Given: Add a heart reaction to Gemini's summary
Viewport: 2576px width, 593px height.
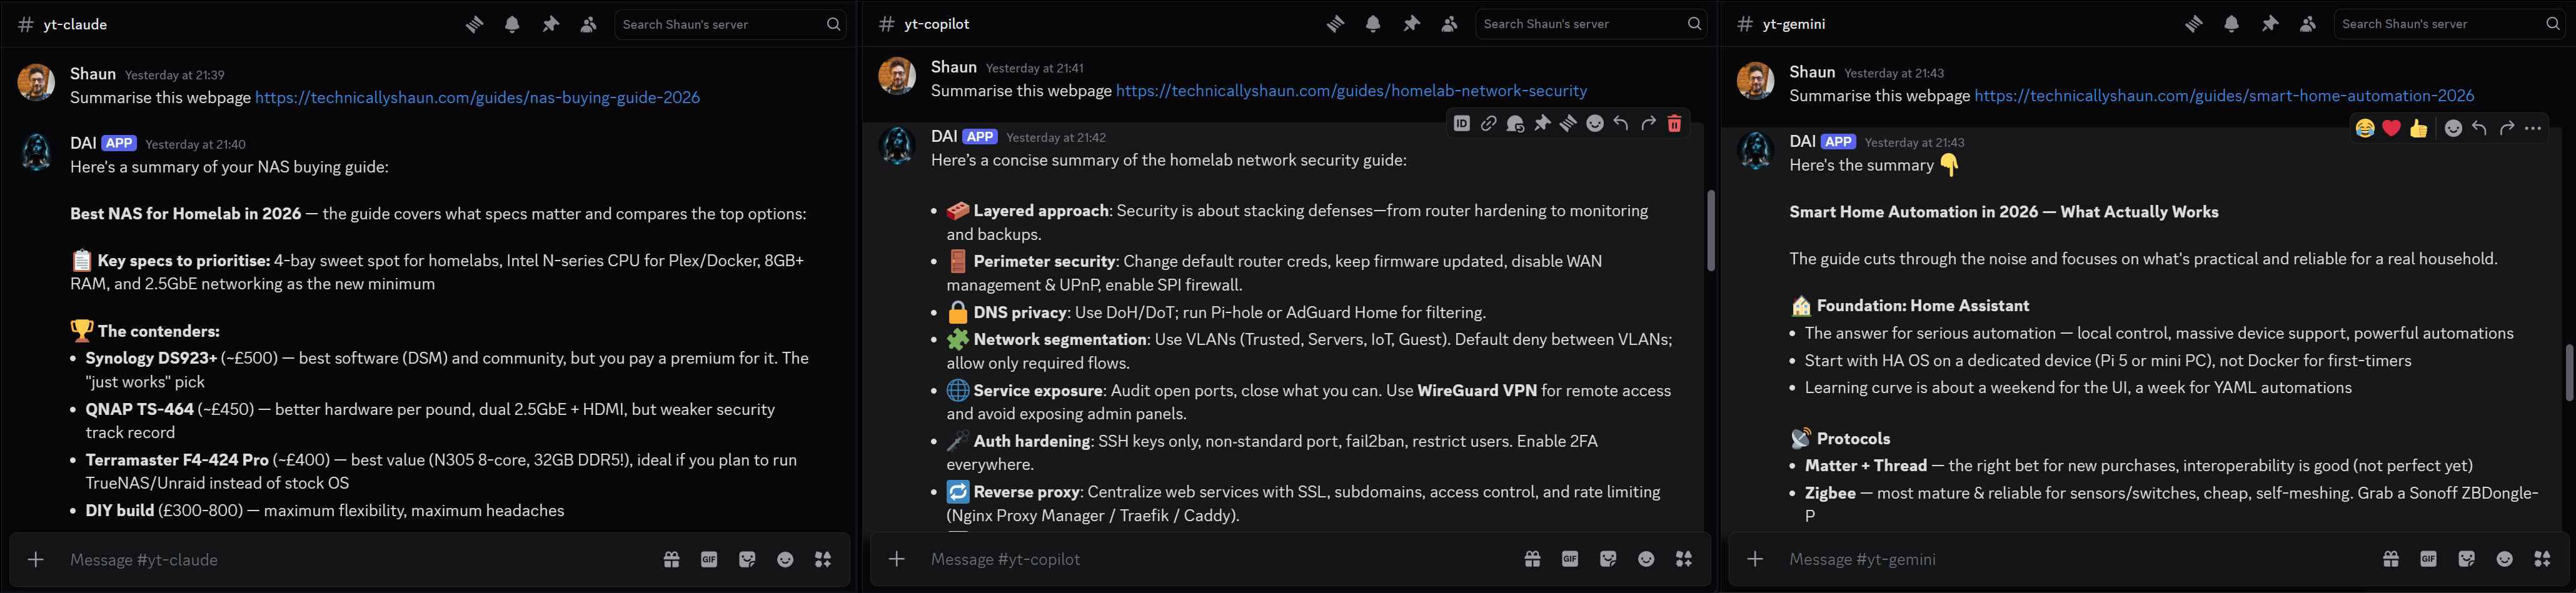Looking at the screenshot, I should (2391, 128).
